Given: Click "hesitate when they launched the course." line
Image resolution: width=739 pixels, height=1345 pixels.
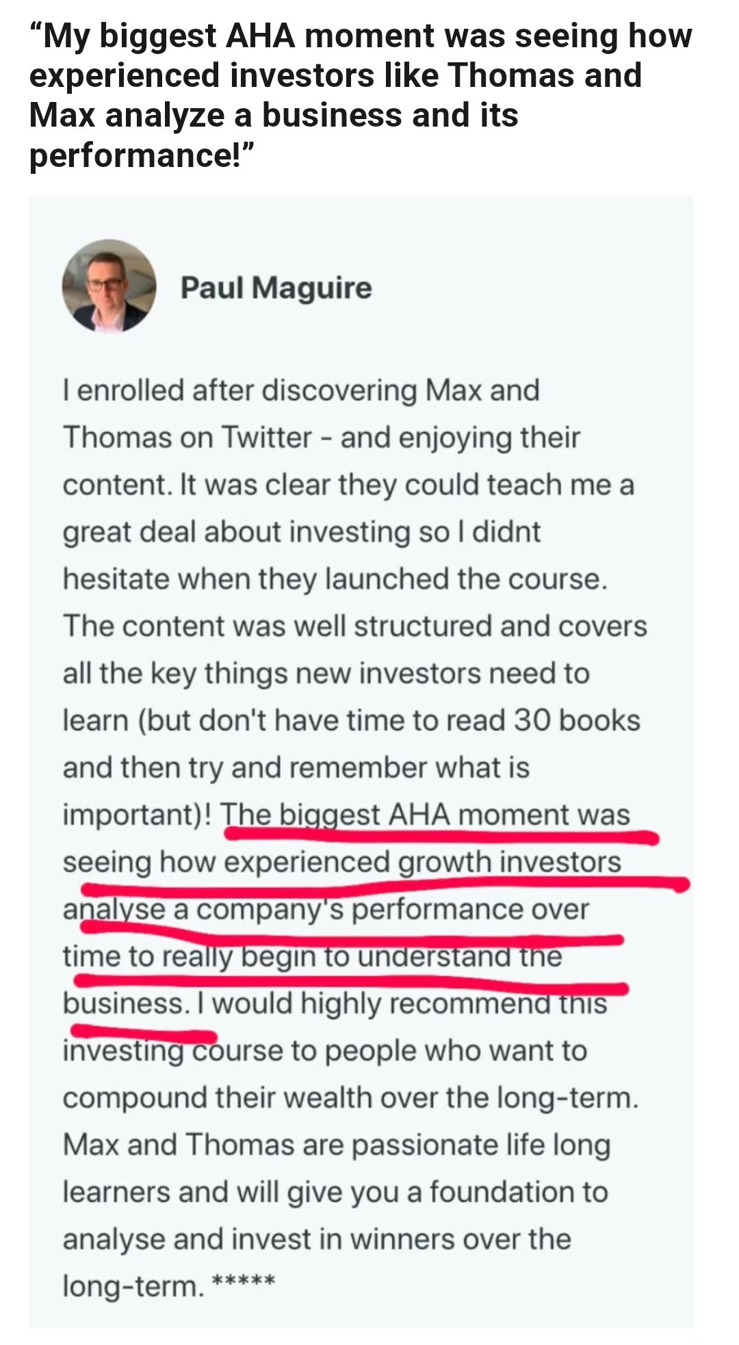Looking at the screenshot, I should pos(335,579).
